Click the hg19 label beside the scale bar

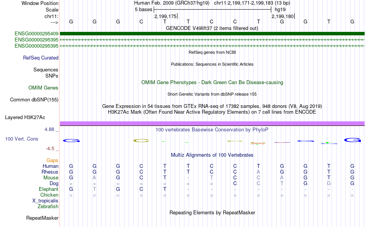pos(280,10)
